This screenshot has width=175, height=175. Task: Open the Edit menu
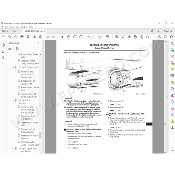tap(7, 27)
